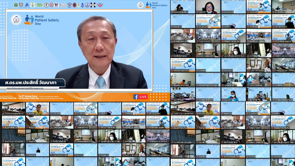The height and width of the screenshot is (166, 295).
Task: Click the blue Star of Life logo
Action: [x=69, y=5]
